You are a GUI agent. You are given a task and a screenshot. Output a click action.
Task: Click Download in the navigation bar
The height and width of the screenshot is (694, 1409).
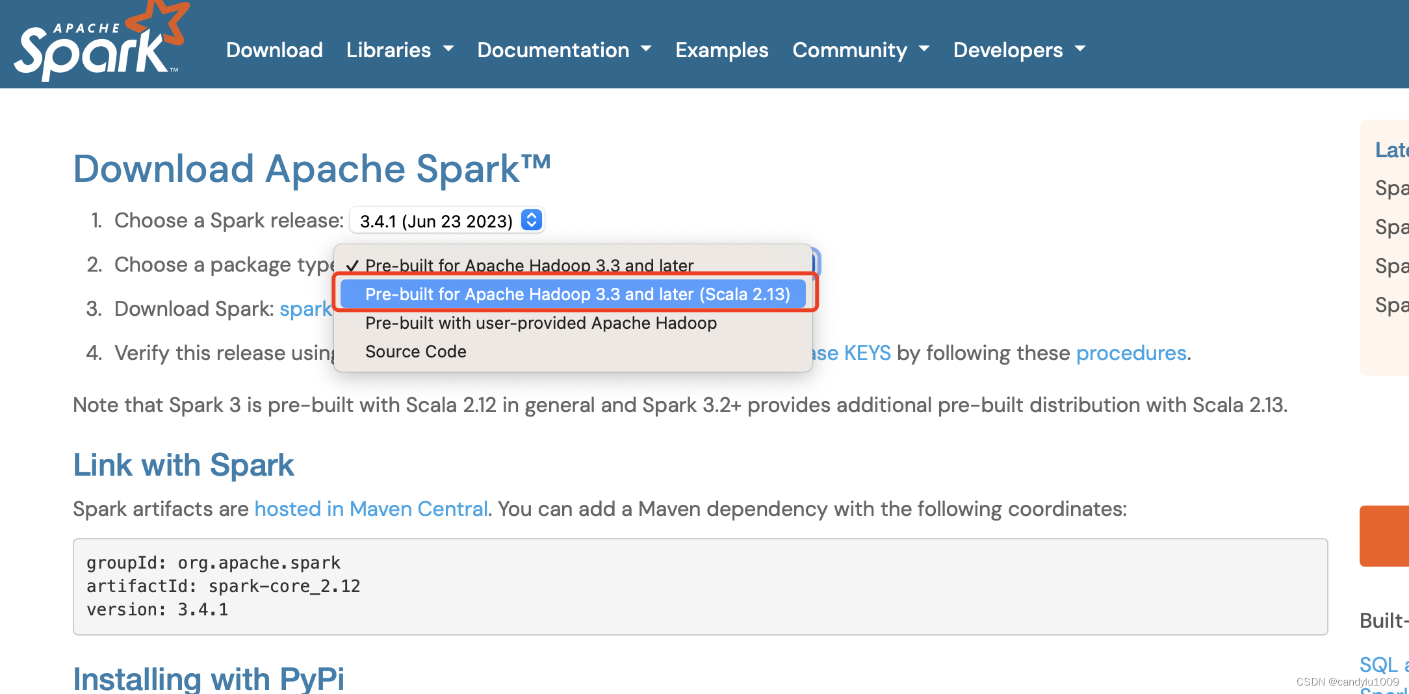click(274, 49)
